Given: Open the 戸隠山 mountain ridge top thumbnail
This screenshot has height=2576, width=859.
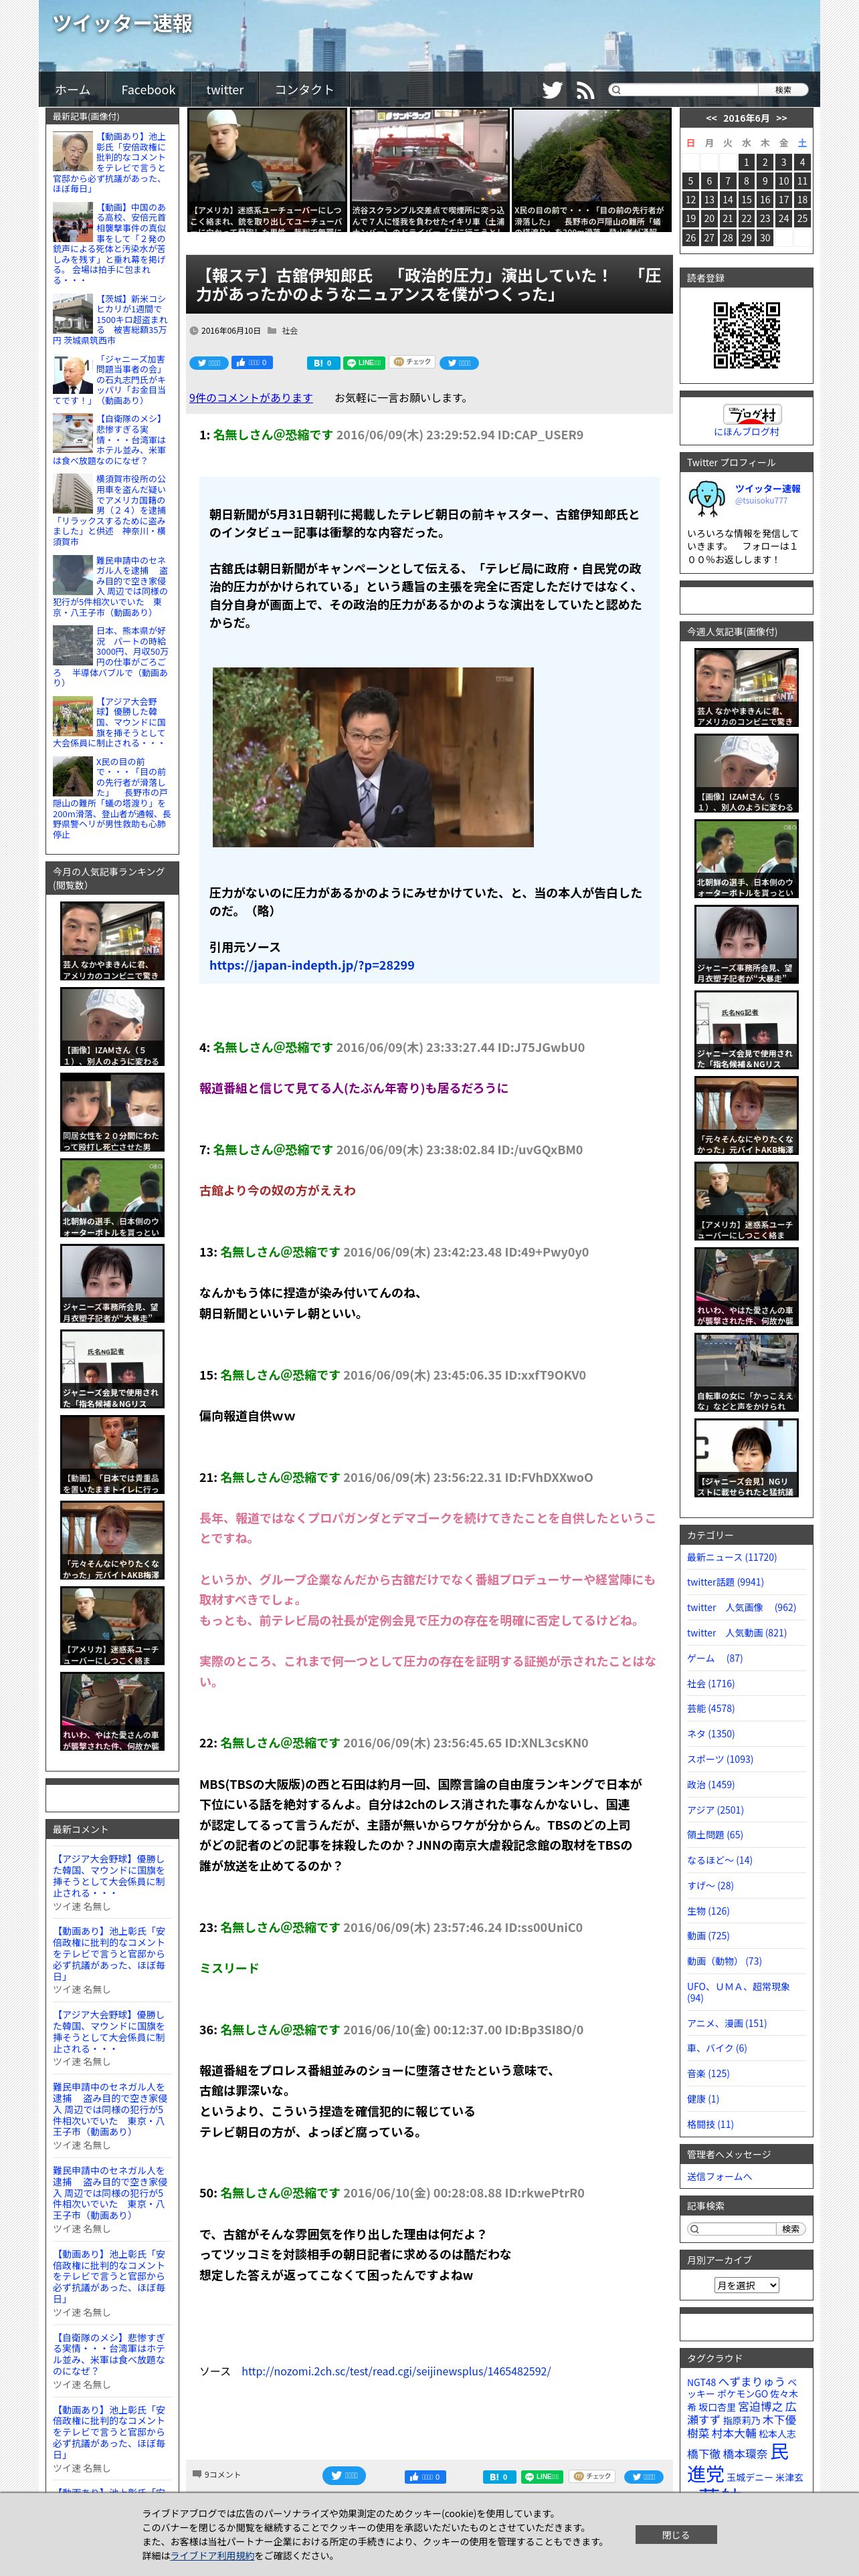Looking at the screenshot, I should (591, 170).
